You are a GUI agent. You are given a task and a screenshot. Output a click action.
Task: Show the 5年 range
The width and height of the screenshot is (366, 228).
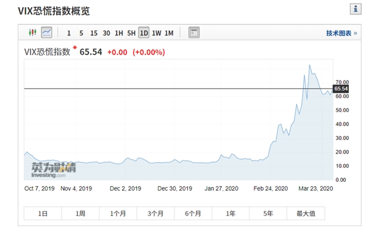268,213
